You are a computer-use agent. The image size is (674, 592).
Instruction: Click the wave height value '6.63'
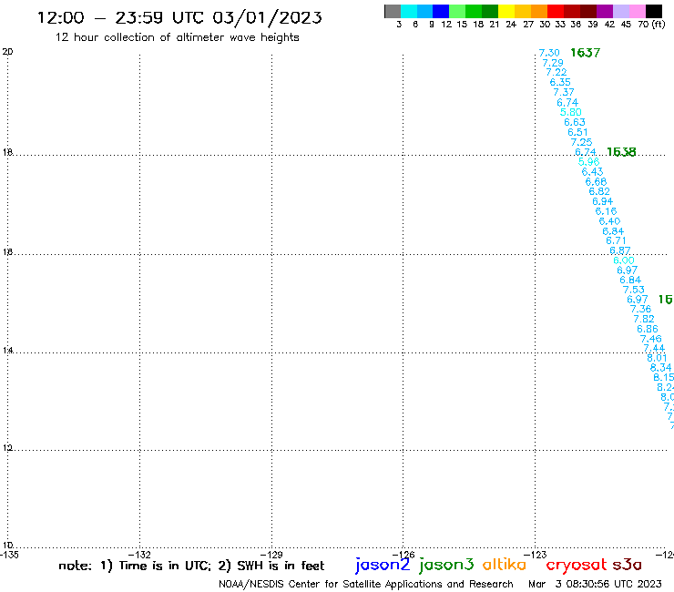[575, 122]
